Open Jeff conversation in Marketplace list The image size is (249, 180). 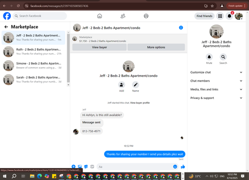33,38
